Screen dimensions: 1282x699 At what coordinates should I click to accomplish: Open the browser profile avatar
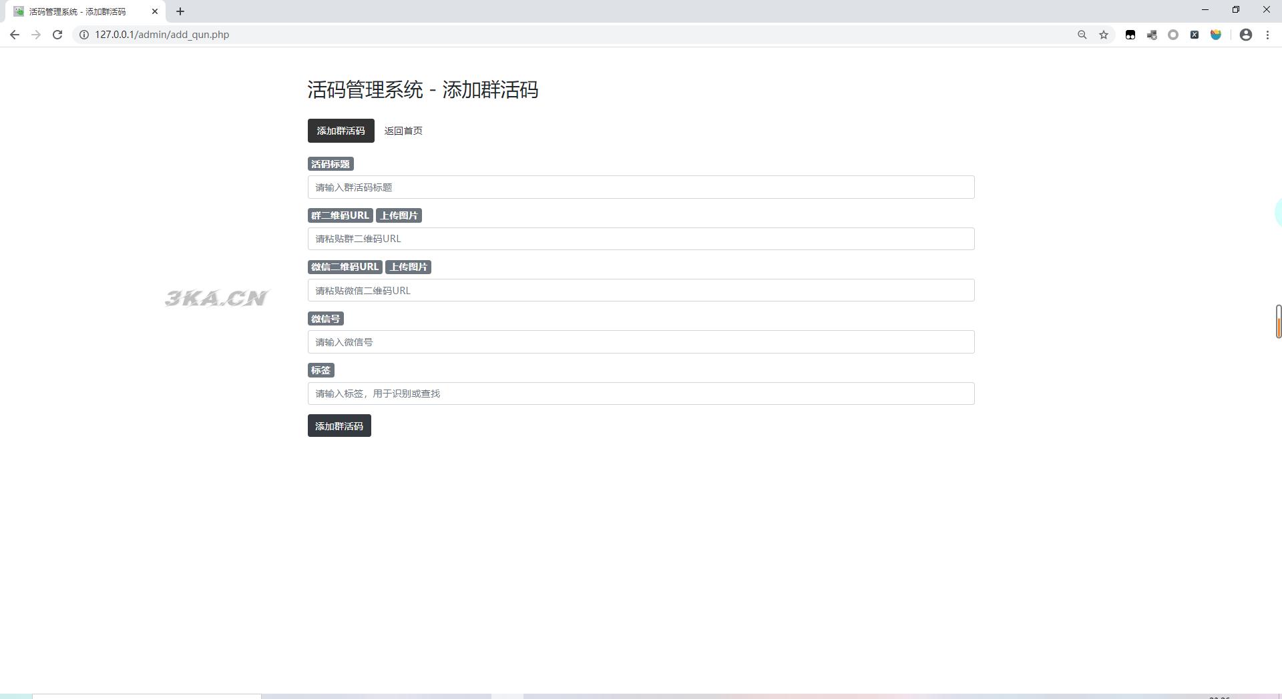[1246, 35]
